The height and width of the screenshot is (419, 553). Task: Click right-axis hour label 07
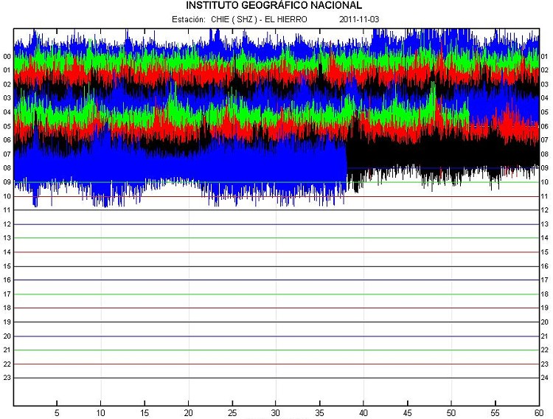click(545, 140)
